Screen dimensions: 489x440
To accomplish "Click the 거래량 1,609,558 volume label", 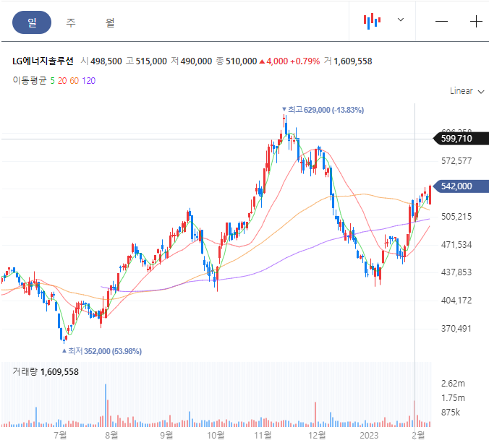I will coord(46,371).
